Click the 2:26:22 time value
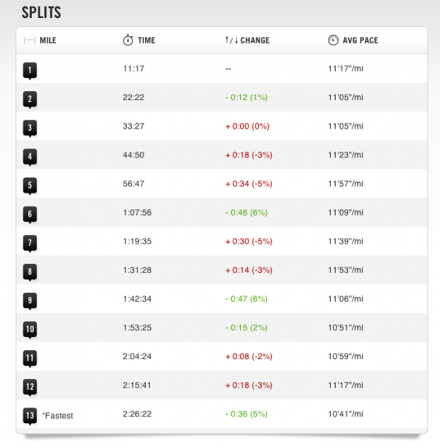Screen dimensions: 440x442 click(137, 414)
